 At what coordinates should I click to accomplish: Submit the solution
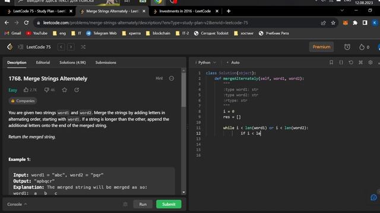click(169, 204)
